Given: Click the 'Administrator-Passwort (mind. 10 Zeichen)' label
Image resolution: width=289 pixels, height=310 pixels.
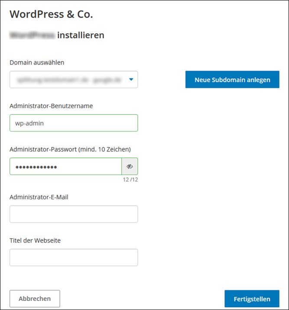Looking at the screenshot, I should [x=70, y=149].
